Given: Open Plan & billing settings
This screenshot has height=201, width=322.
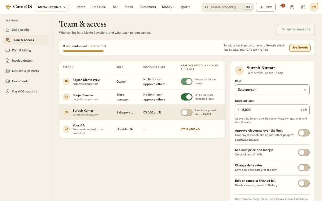Looking at the screenshot, I should tap(26, 50).
